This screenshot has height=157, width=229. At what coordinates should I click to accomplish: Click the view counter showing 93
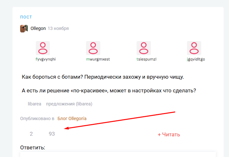tap(52, 134)
